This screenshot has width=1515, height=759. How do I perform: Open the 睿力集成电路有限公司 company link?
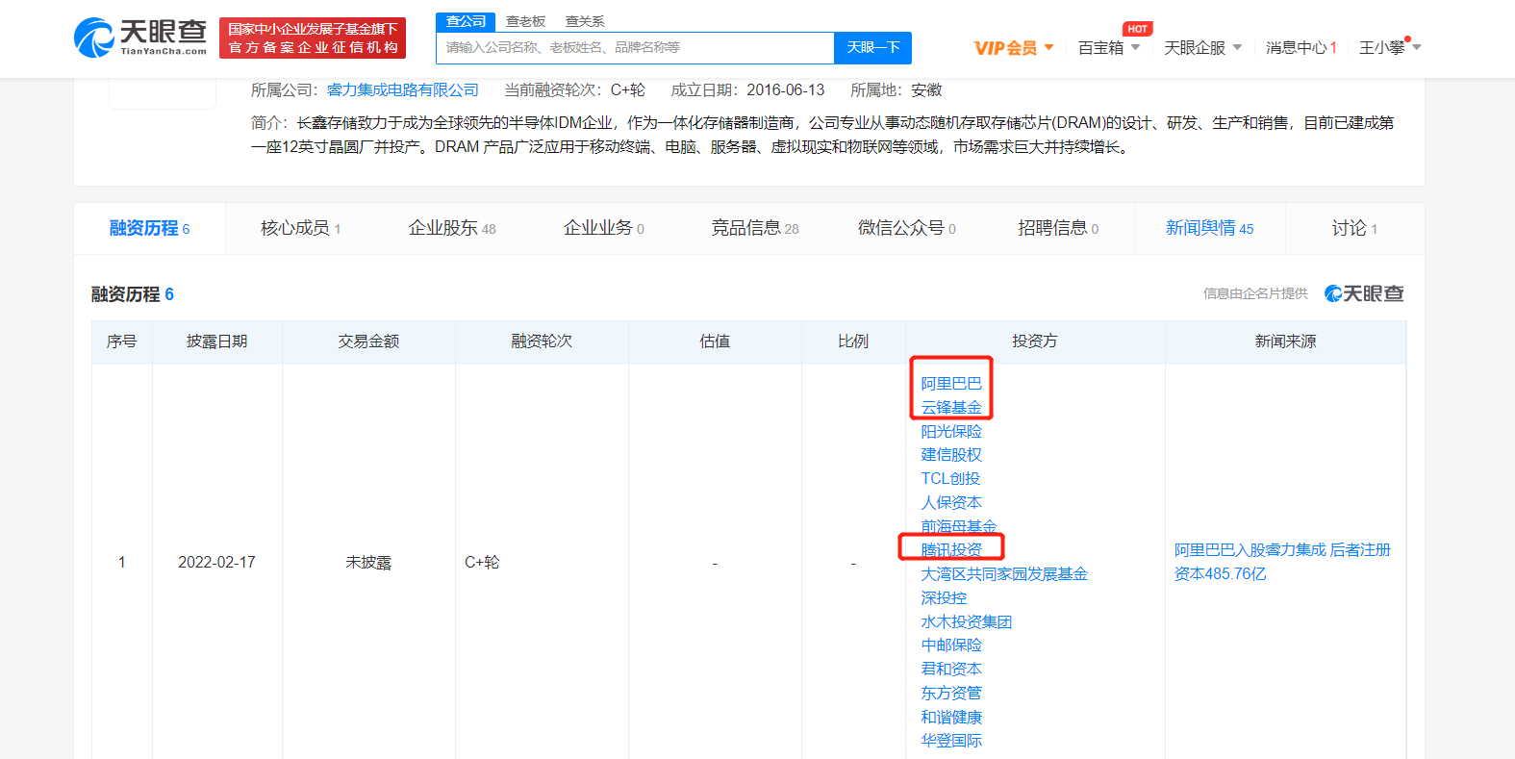click(x=403, y=89)
